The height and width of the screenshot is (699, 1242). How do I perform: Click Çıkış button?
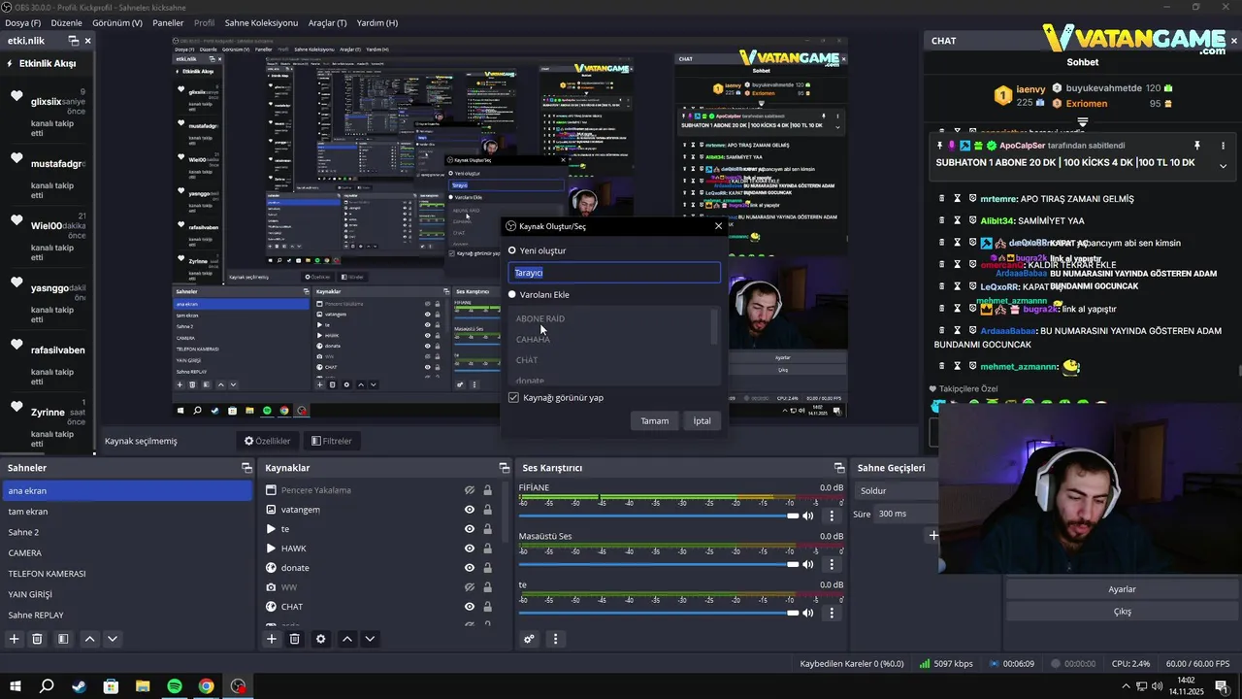pos(1122,612)
